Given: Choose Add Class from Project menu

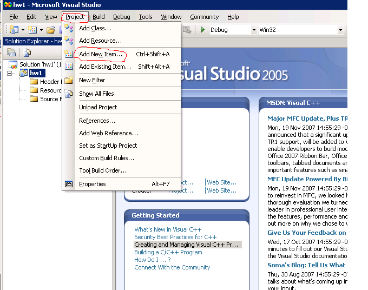Looking at the screenshot, I should click(122, 28).
